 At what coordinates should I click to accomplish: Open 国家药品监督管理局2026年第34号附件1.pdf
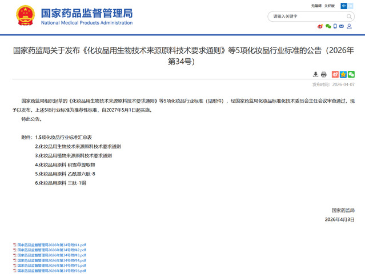point(51,244)
